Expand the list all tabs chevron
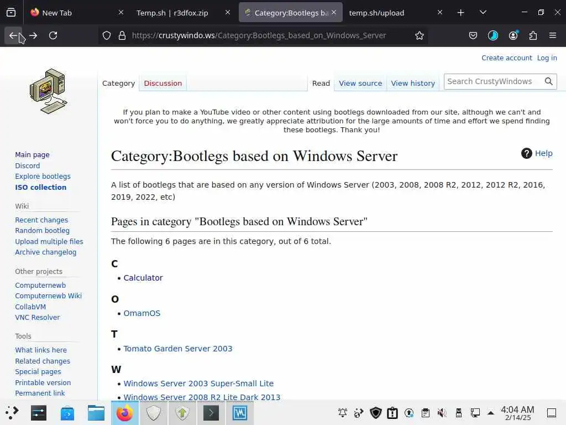This screenshot has width=566, height=425. 483,13
